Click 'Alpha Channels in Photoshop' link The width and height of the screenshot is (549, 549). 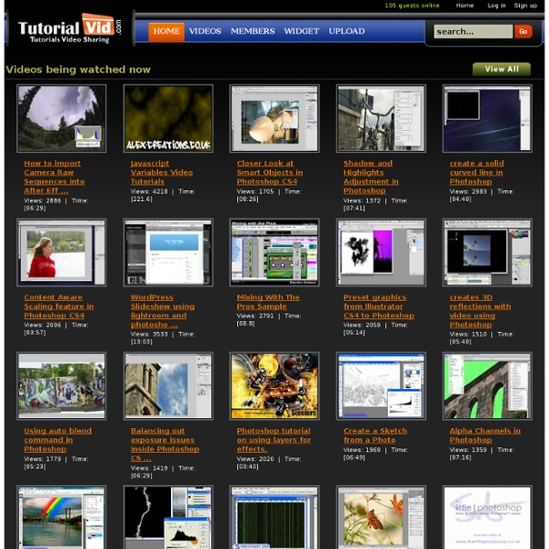click(x=485, y=436)
